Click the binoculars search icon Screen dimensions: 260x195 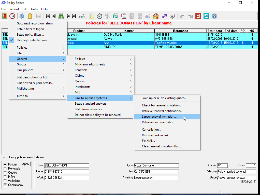[61, 16]
